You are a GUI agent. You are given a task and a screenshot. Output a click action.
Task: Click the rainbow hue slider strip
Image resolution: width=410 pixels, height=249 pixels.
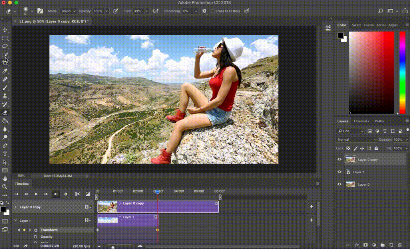coord(402,73)
